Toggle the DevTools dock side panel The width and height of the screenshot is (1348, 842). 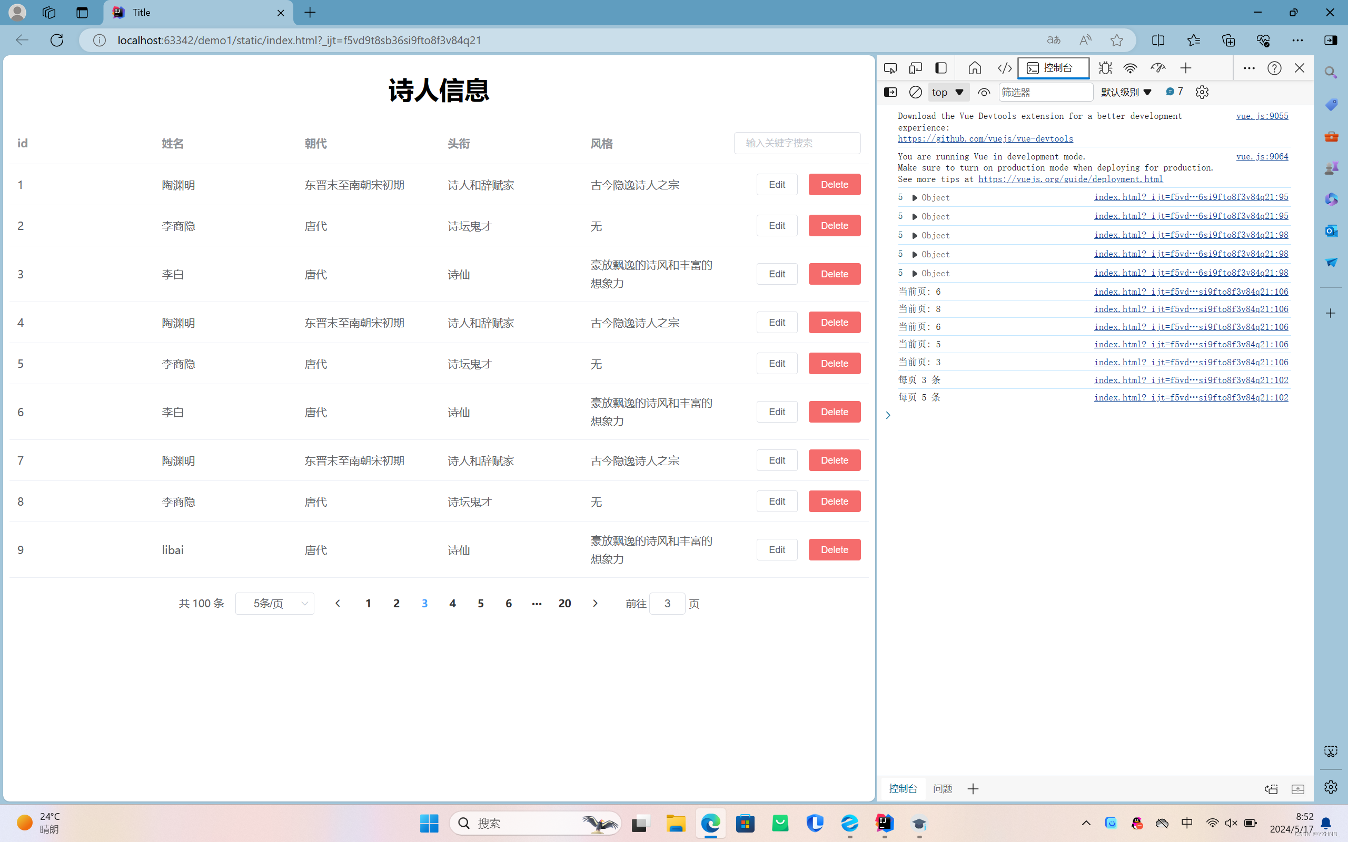pos(941,67)
